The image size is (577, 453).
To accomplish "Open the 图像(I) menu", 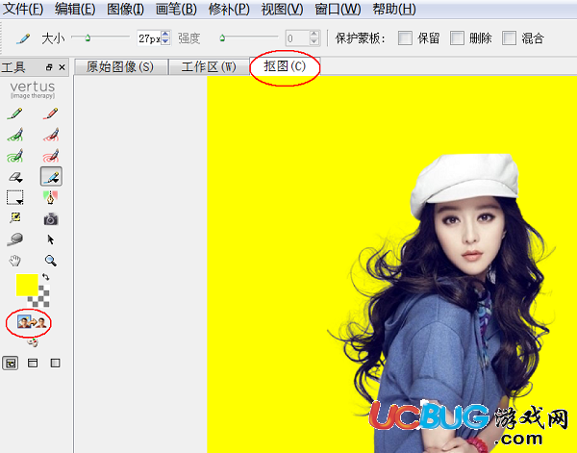I will coord(125,9).
